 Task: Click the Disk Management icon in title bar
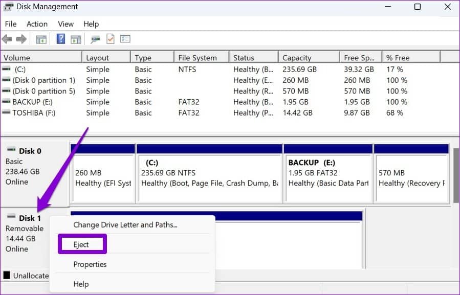coord(7,7)
